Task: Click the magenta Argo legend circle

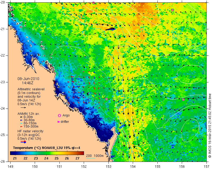Action: click(x=59, y=115)
